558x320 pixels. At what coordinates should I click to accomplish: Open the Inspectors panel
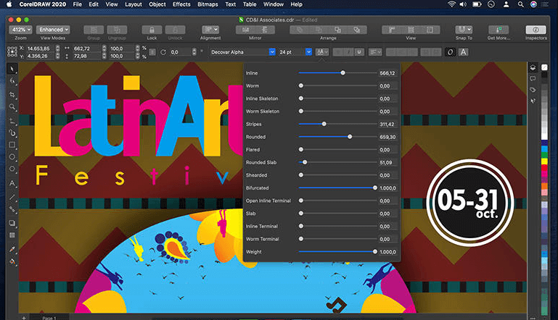pyautogui.click(x=536, y=30)
